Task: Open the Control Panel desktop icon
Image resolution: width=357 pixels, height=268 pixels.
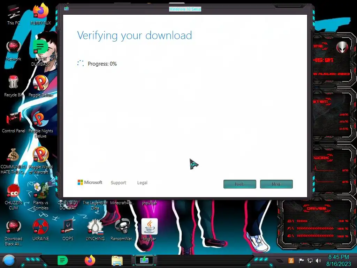Action: click(14, 122)
